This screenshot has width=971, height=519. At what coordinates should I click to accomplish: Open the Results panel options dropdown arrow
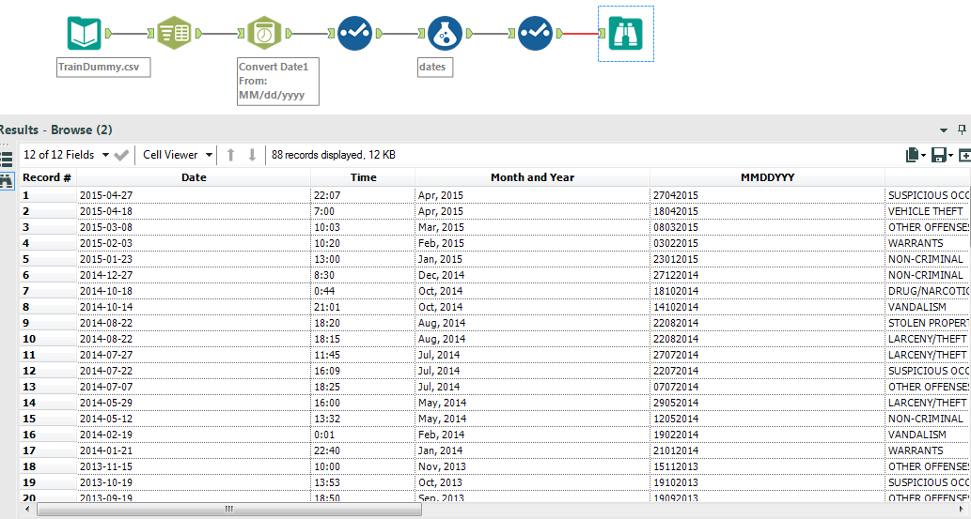pyautogui.click(x=943, y=130)
